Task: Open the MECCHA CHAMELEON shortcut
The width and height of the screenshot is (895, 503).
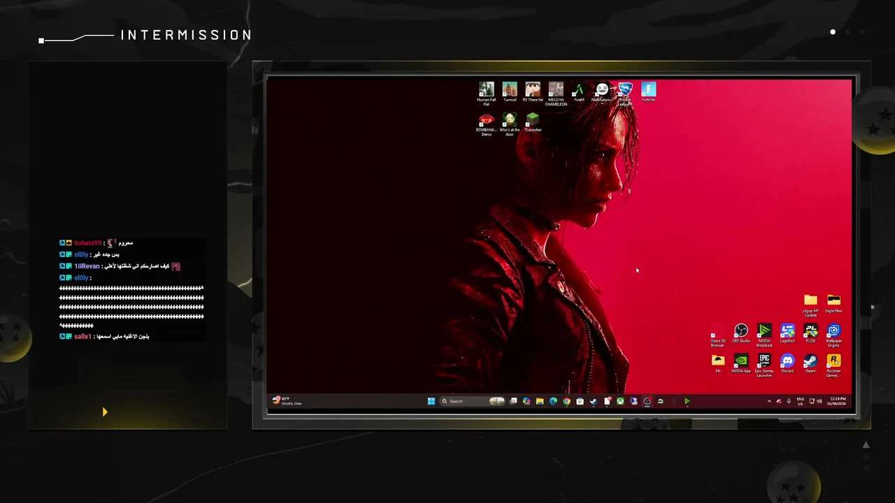Action: 556,94
